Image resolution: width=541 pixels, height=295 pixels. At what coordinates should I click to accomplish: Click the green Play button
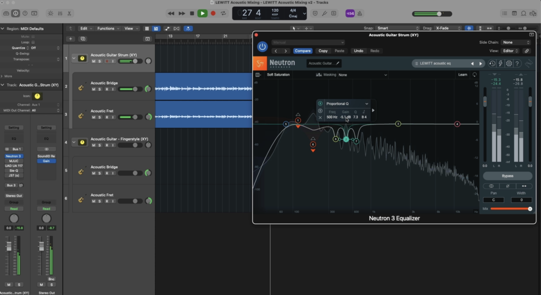202,13
